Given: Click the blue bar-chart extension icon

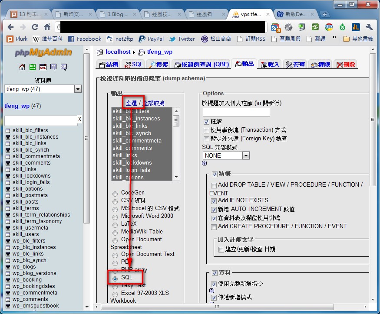Looking at the screenshot, I should coord(356,27).
